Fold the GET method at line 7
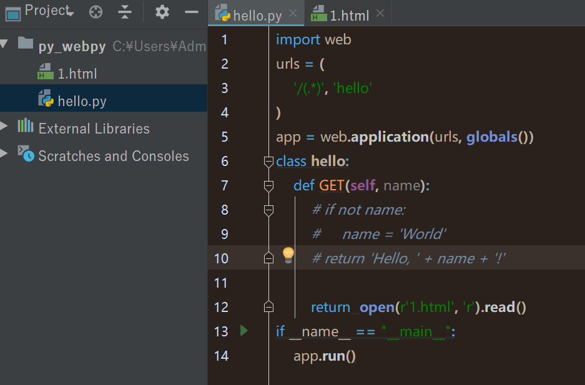585x385 pixels. coord(268,186)
